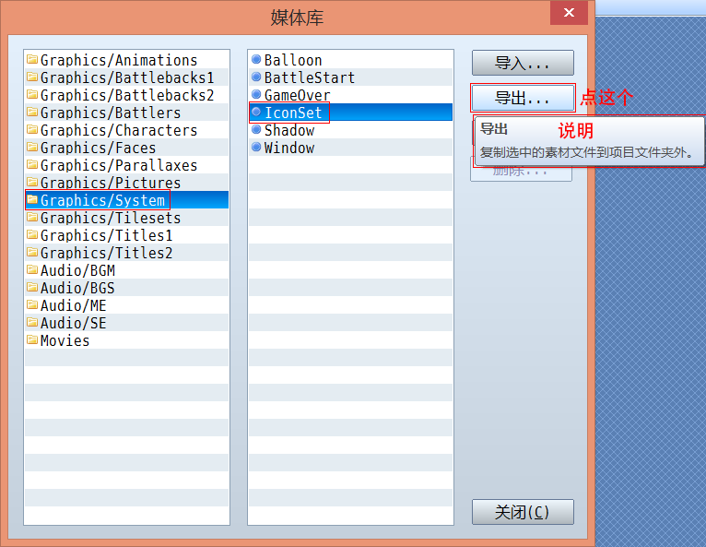Click the blue dot beside Balloon

256,59
